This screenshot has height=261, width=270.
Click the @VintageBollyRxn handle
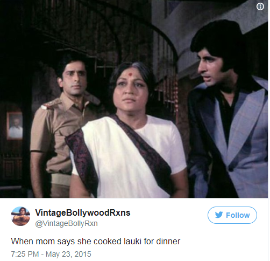[x=66, y=223]
